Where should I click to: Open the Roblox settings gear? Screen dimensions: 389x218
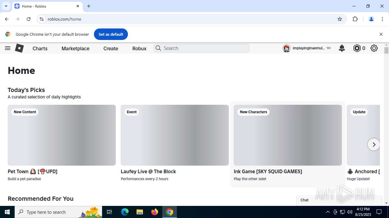click(374, 48)
